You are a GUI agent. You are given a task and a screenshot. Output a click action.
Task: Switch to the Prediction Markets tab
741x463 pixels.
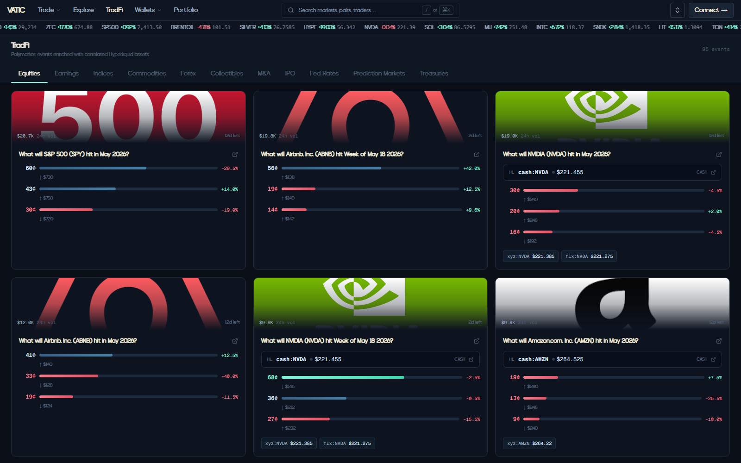[379, 73]
